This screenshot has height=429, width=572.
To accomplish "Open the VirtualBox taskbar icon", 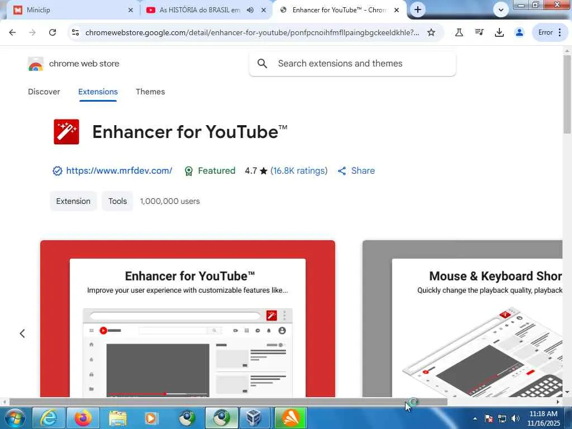I will click(254, 418).
